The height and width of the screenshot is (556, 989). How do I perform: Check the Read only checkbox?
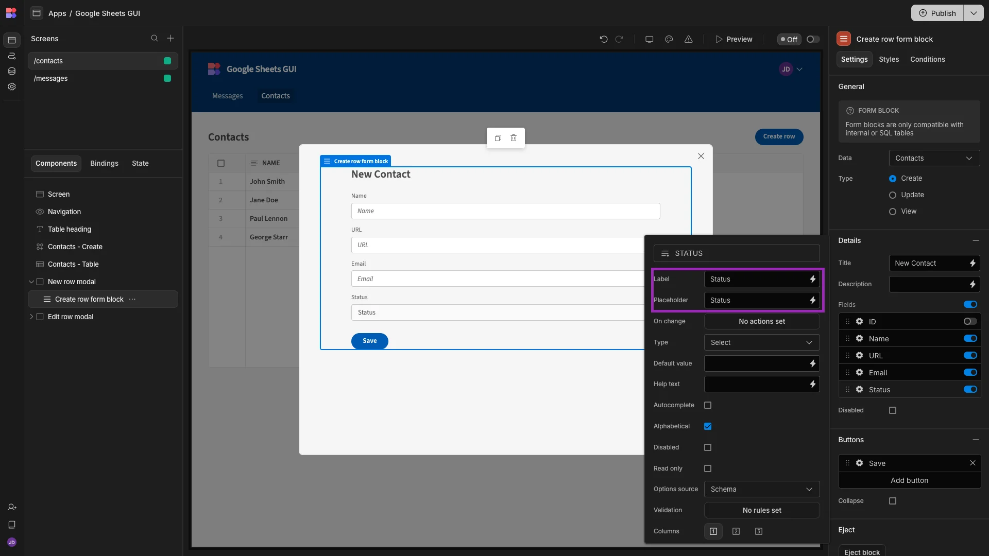(708, 468)
